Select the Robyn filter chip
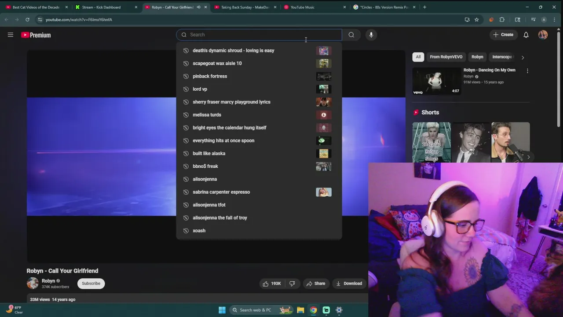 point(477,57)
